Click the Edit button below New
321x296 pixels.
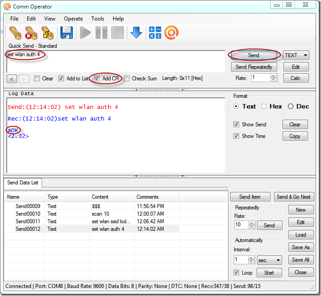(301, 222)
